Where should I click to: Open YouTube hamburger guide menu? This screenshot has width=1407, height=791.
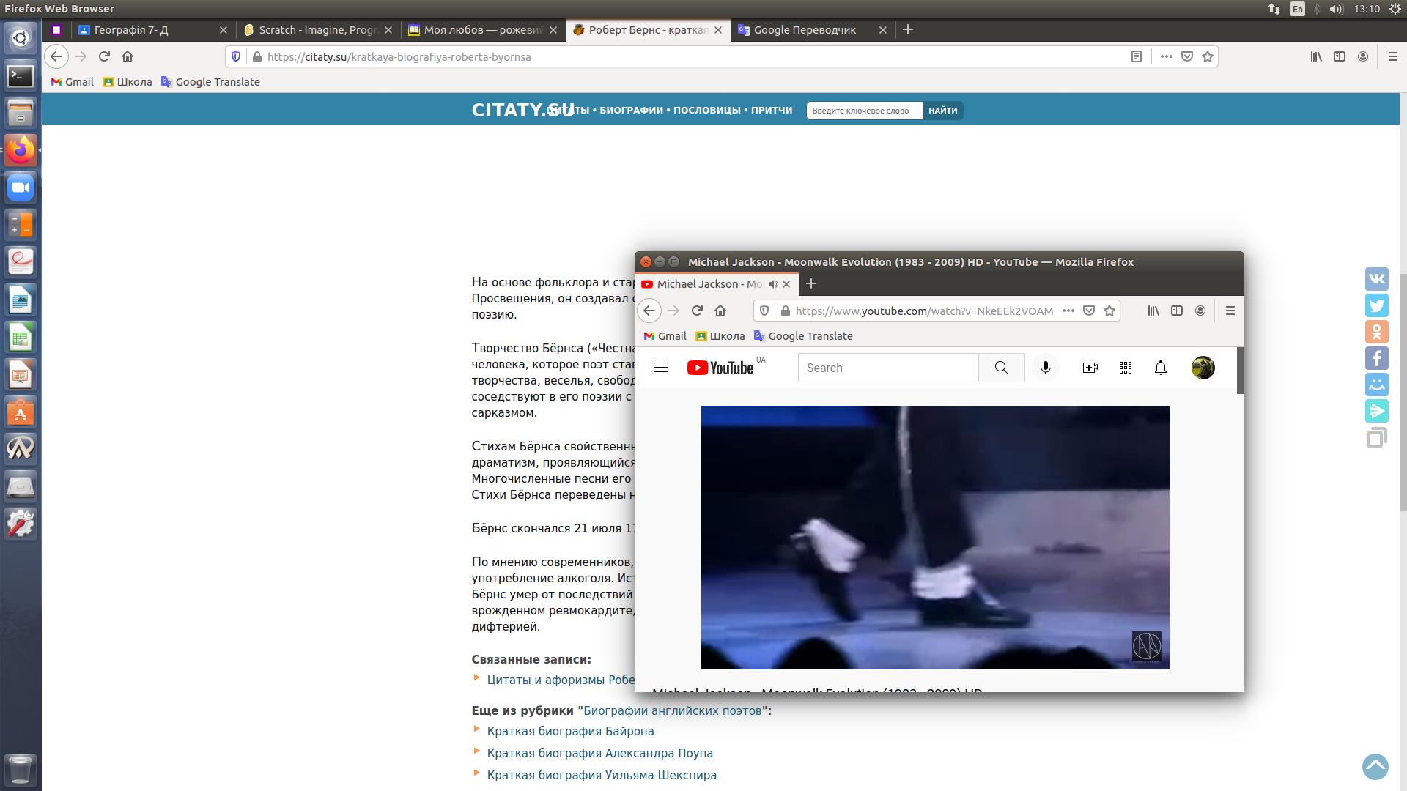coord(661,368)
